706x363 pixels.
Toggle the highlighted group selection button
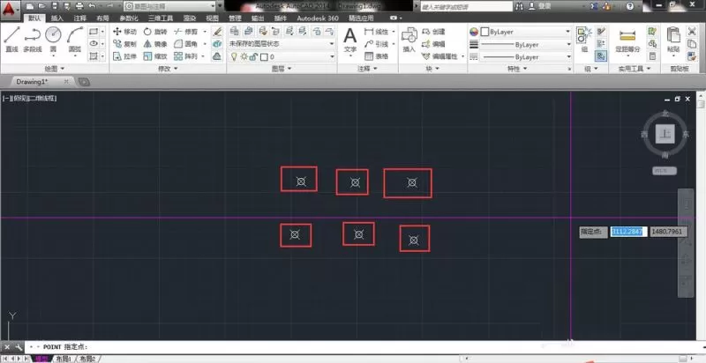pos(601,56)
